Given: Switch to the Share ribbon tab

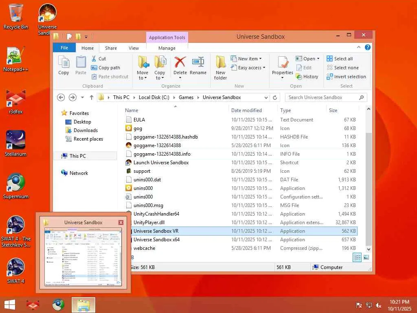Looking at the screenshot, I should [111, 48].
